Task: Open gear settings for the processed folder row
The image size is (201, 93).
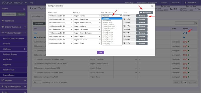Action: pos(184,37)
